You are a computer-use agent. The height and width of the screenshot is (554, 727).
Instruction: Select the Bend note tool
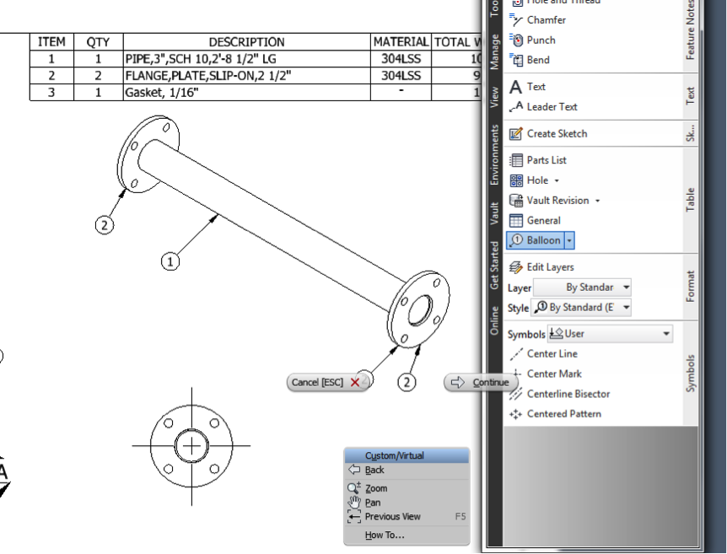point(530,60)
